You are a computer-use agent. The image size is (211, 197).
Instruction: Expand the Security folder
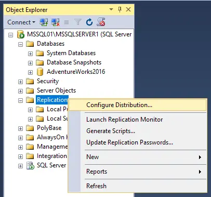[20, 82]
